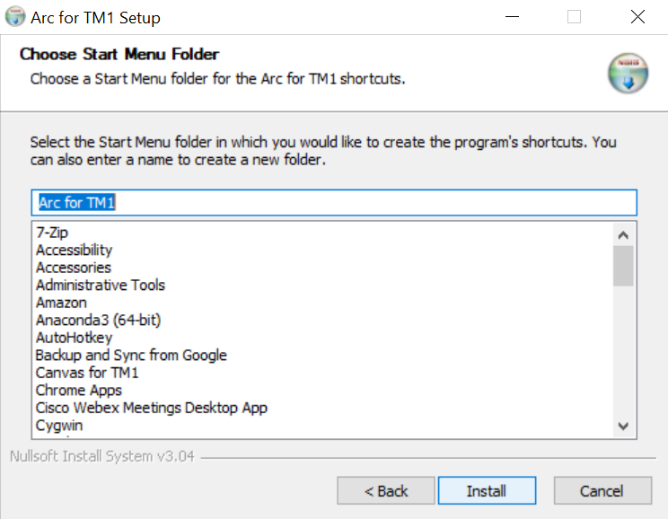The height and width of the screenshot is (519, 668).
Task: Choose the AutoHotkey folder
Action: pos(74,338)
